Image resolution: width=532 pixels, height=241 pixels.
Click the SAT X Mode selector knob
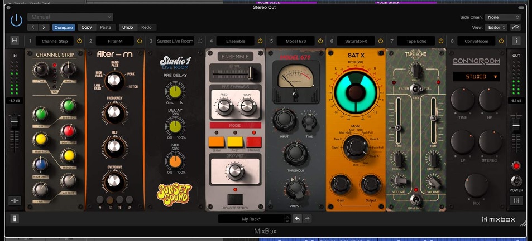tap(356, 146)
